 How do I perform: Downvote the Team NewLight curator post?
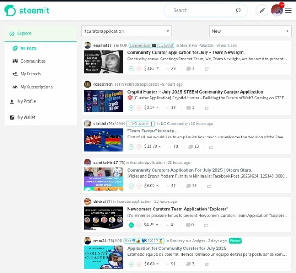(139, 69)
